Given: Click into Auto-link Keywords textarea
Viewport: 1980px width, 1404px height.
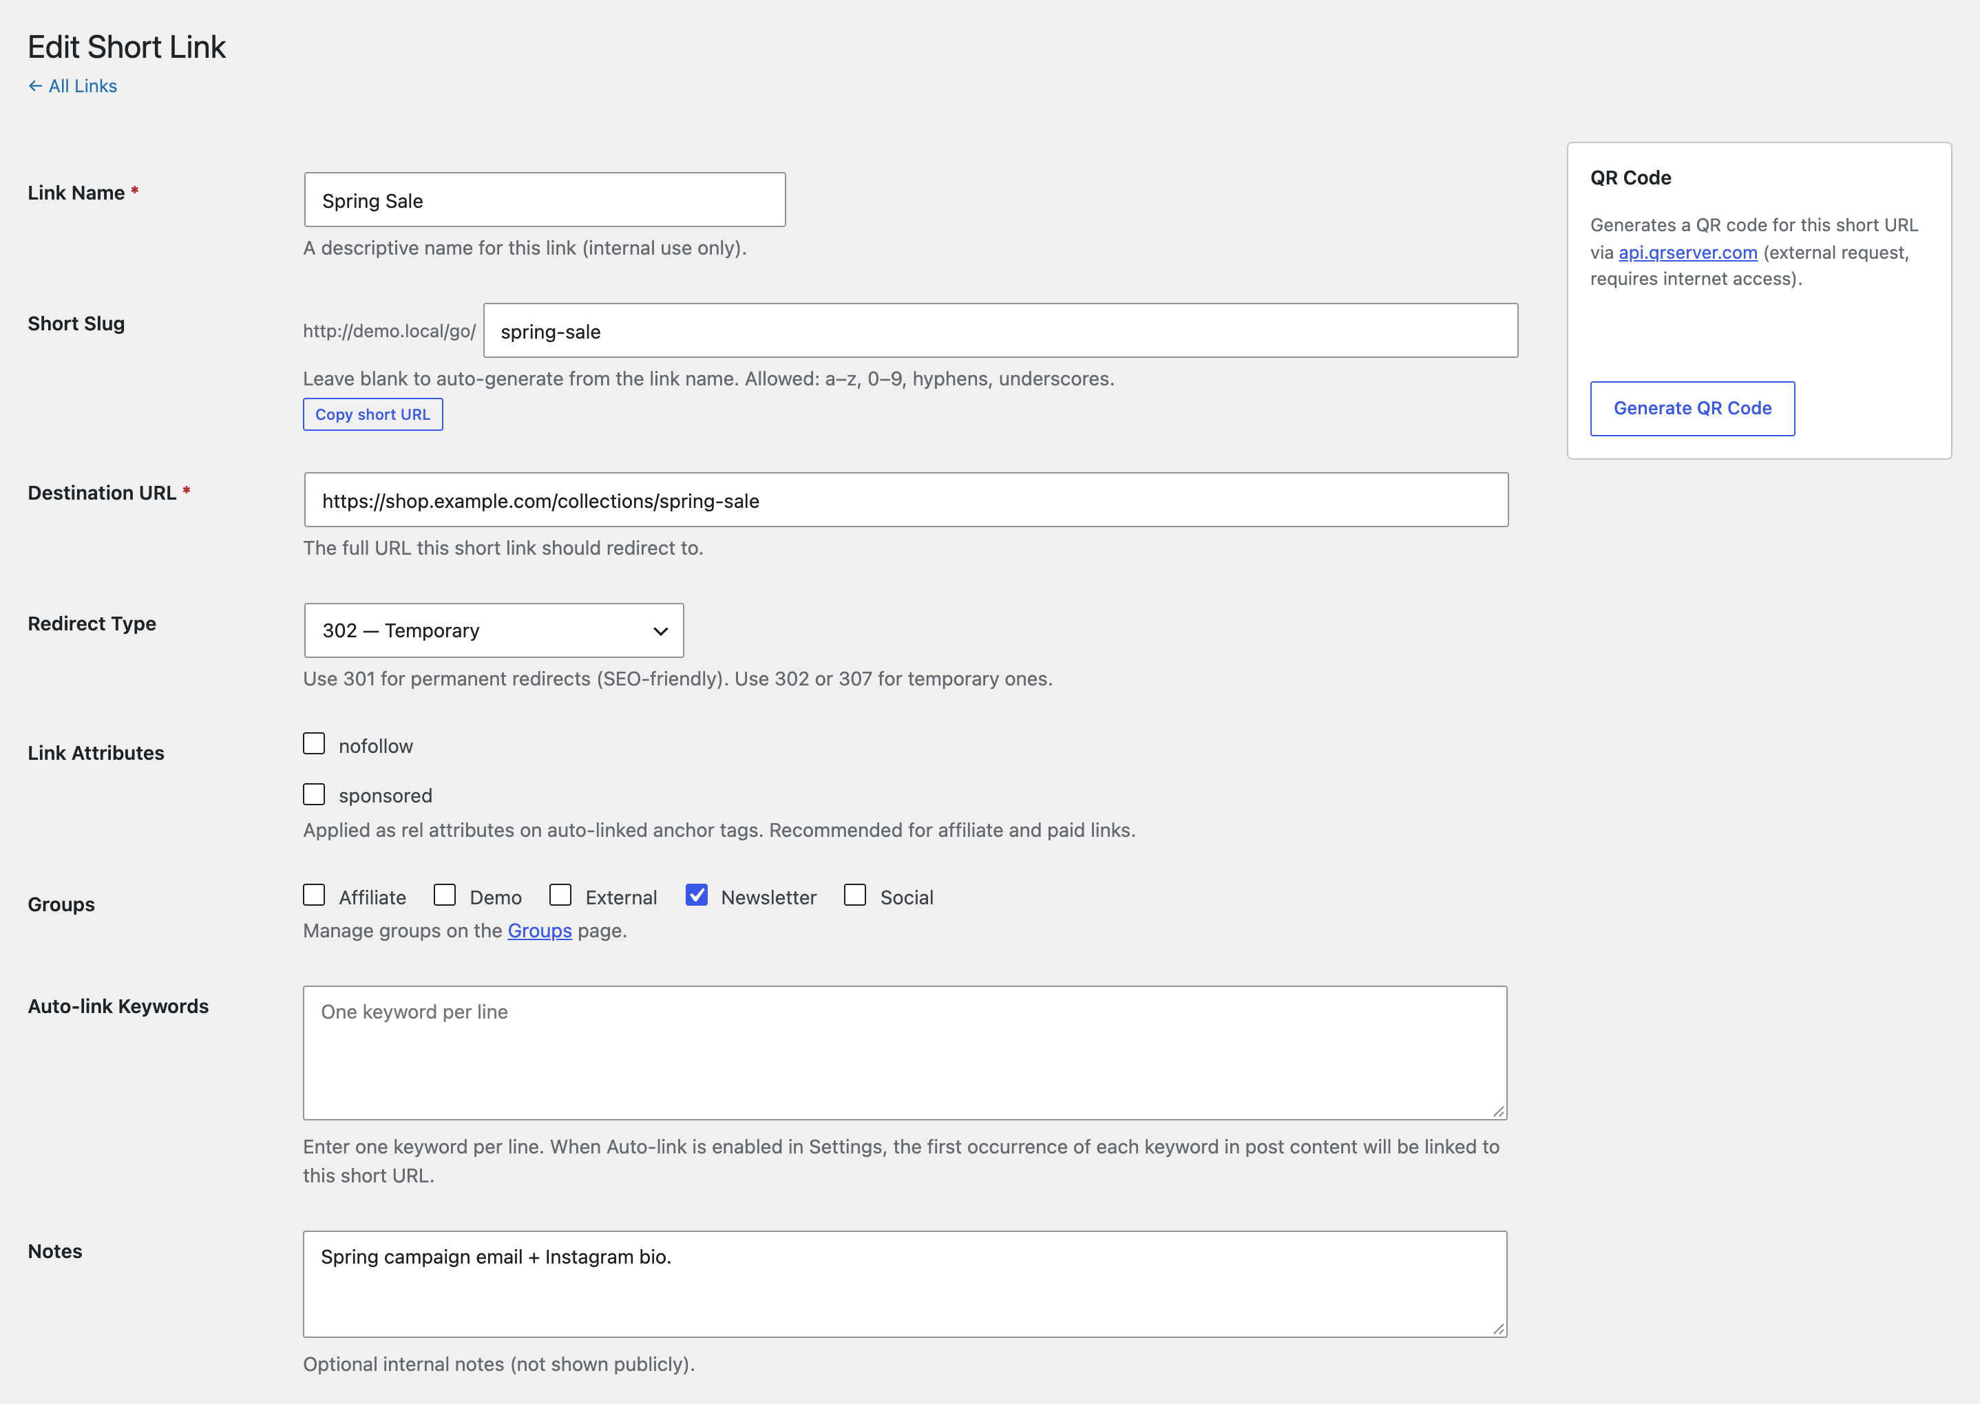Looking at the screenshot, I should coord(905,1053).
